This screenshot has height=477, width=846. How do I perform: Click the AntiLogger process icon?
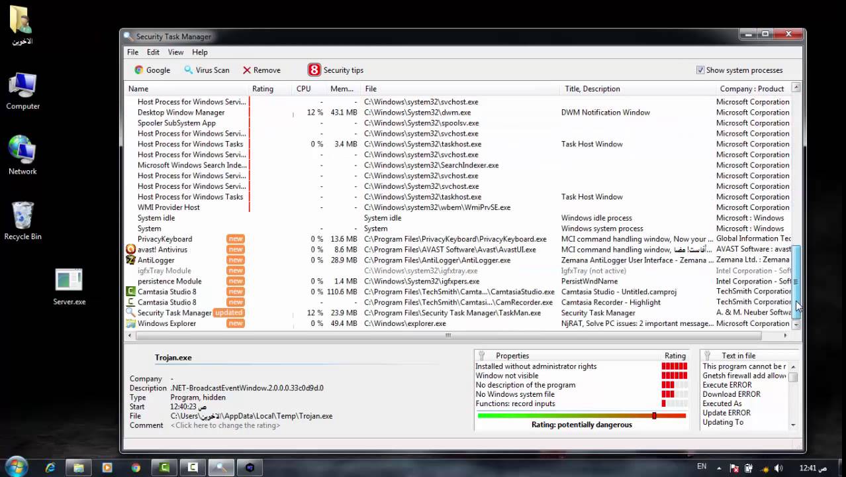pyautogui.click(x=131, y=260)
